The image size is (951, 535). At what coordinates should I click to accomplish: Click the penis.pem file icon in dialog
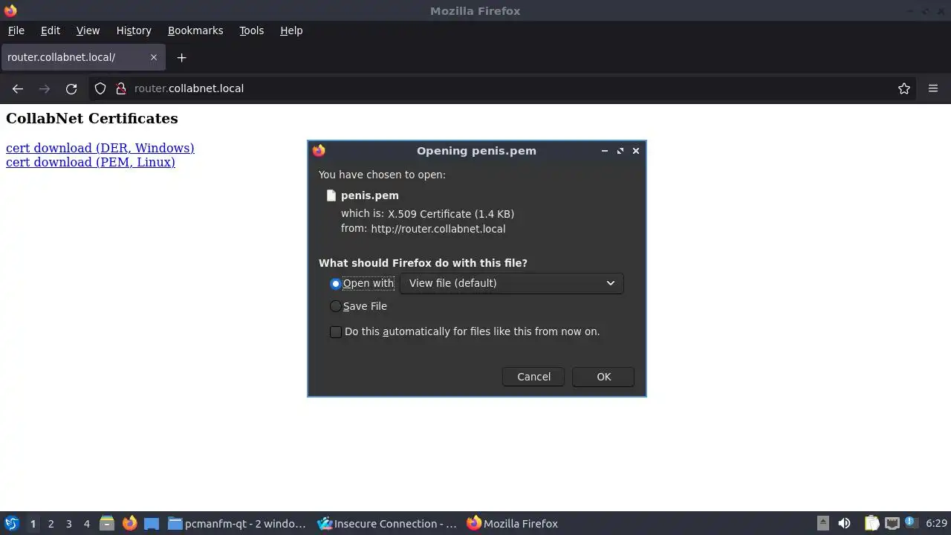click(x=331, y=195)
